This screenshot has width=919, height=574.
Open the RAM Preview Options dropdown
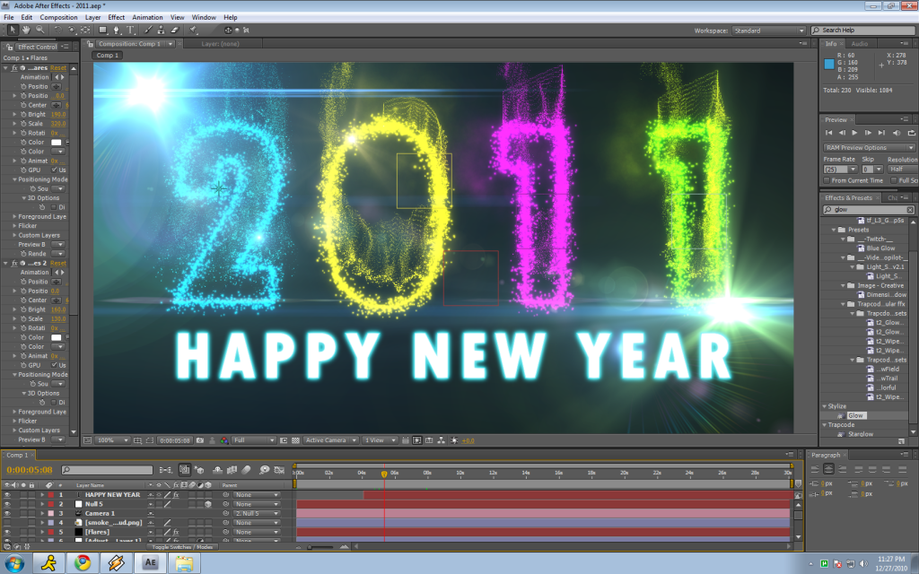869,147
